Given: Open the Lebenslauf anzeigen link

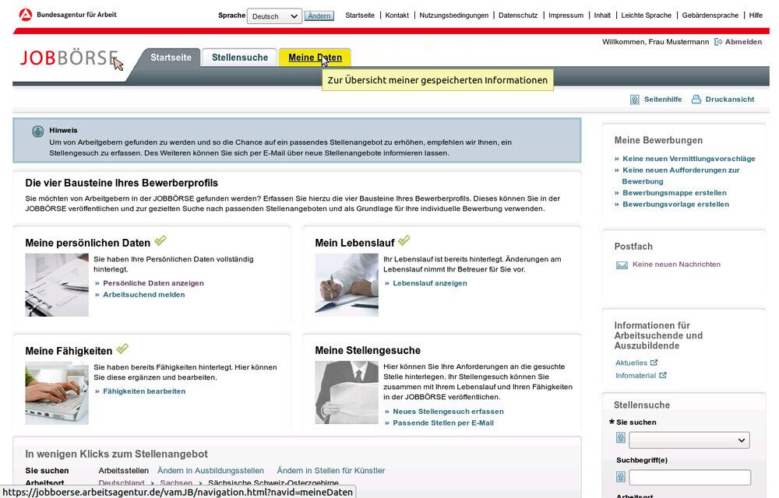Looking at the screenshot, I should click(x=430, y=283).
